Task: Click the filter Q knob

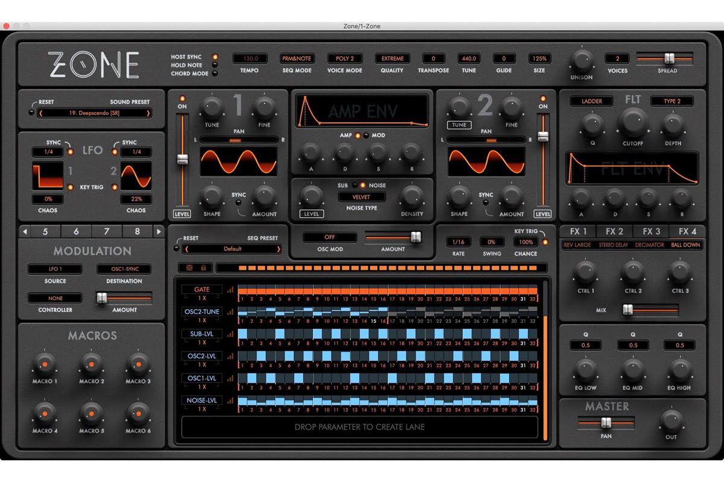Action: pyautogui.click(x=591, y=125)
